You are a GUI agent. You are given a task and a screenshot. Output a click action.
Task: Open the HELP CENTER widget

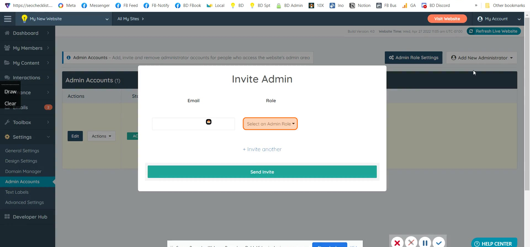[x=494, y=243]
